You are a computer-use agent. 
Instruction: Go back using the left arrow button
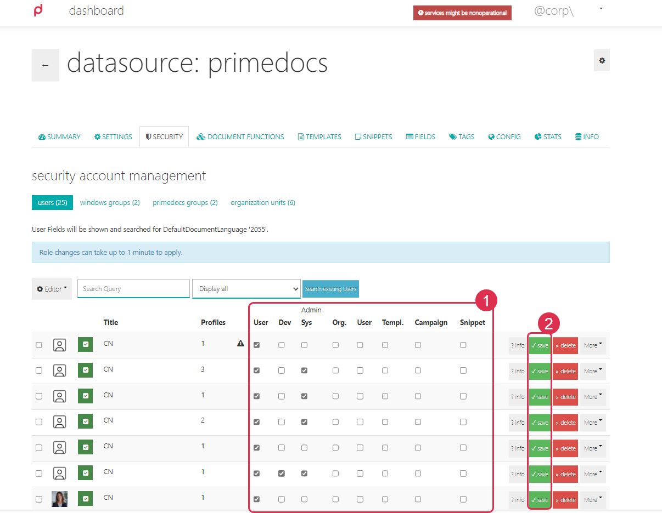click(46, 65)
